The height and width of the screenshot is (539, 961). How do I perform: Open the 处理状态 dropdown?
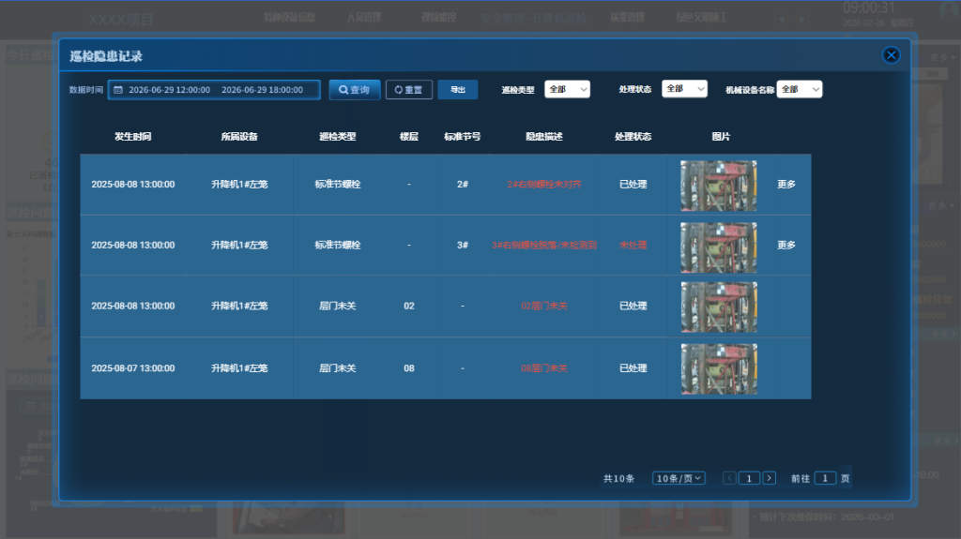click(684, 89)
